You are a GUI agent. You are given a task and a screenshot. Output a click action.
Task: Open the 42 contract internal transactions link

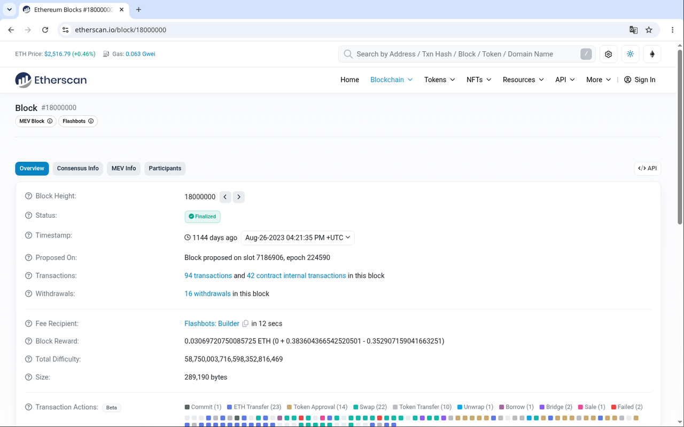(297, 276)
